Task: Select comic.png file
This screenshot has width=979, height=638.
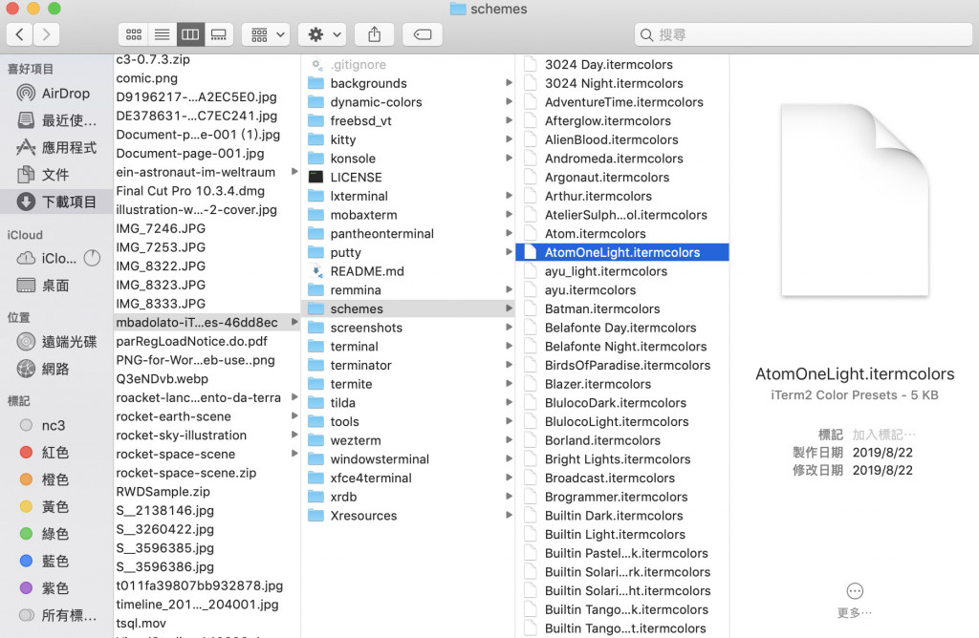Action: [x=207, y=78]
